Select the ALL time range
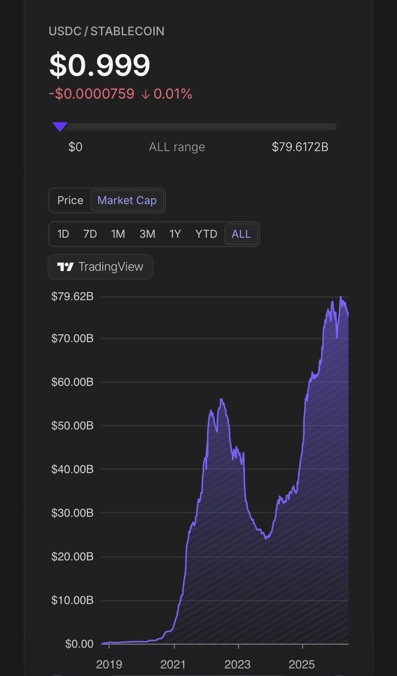Image resolution: width=397 pixels, height=676 pixels. click(241, 234)
